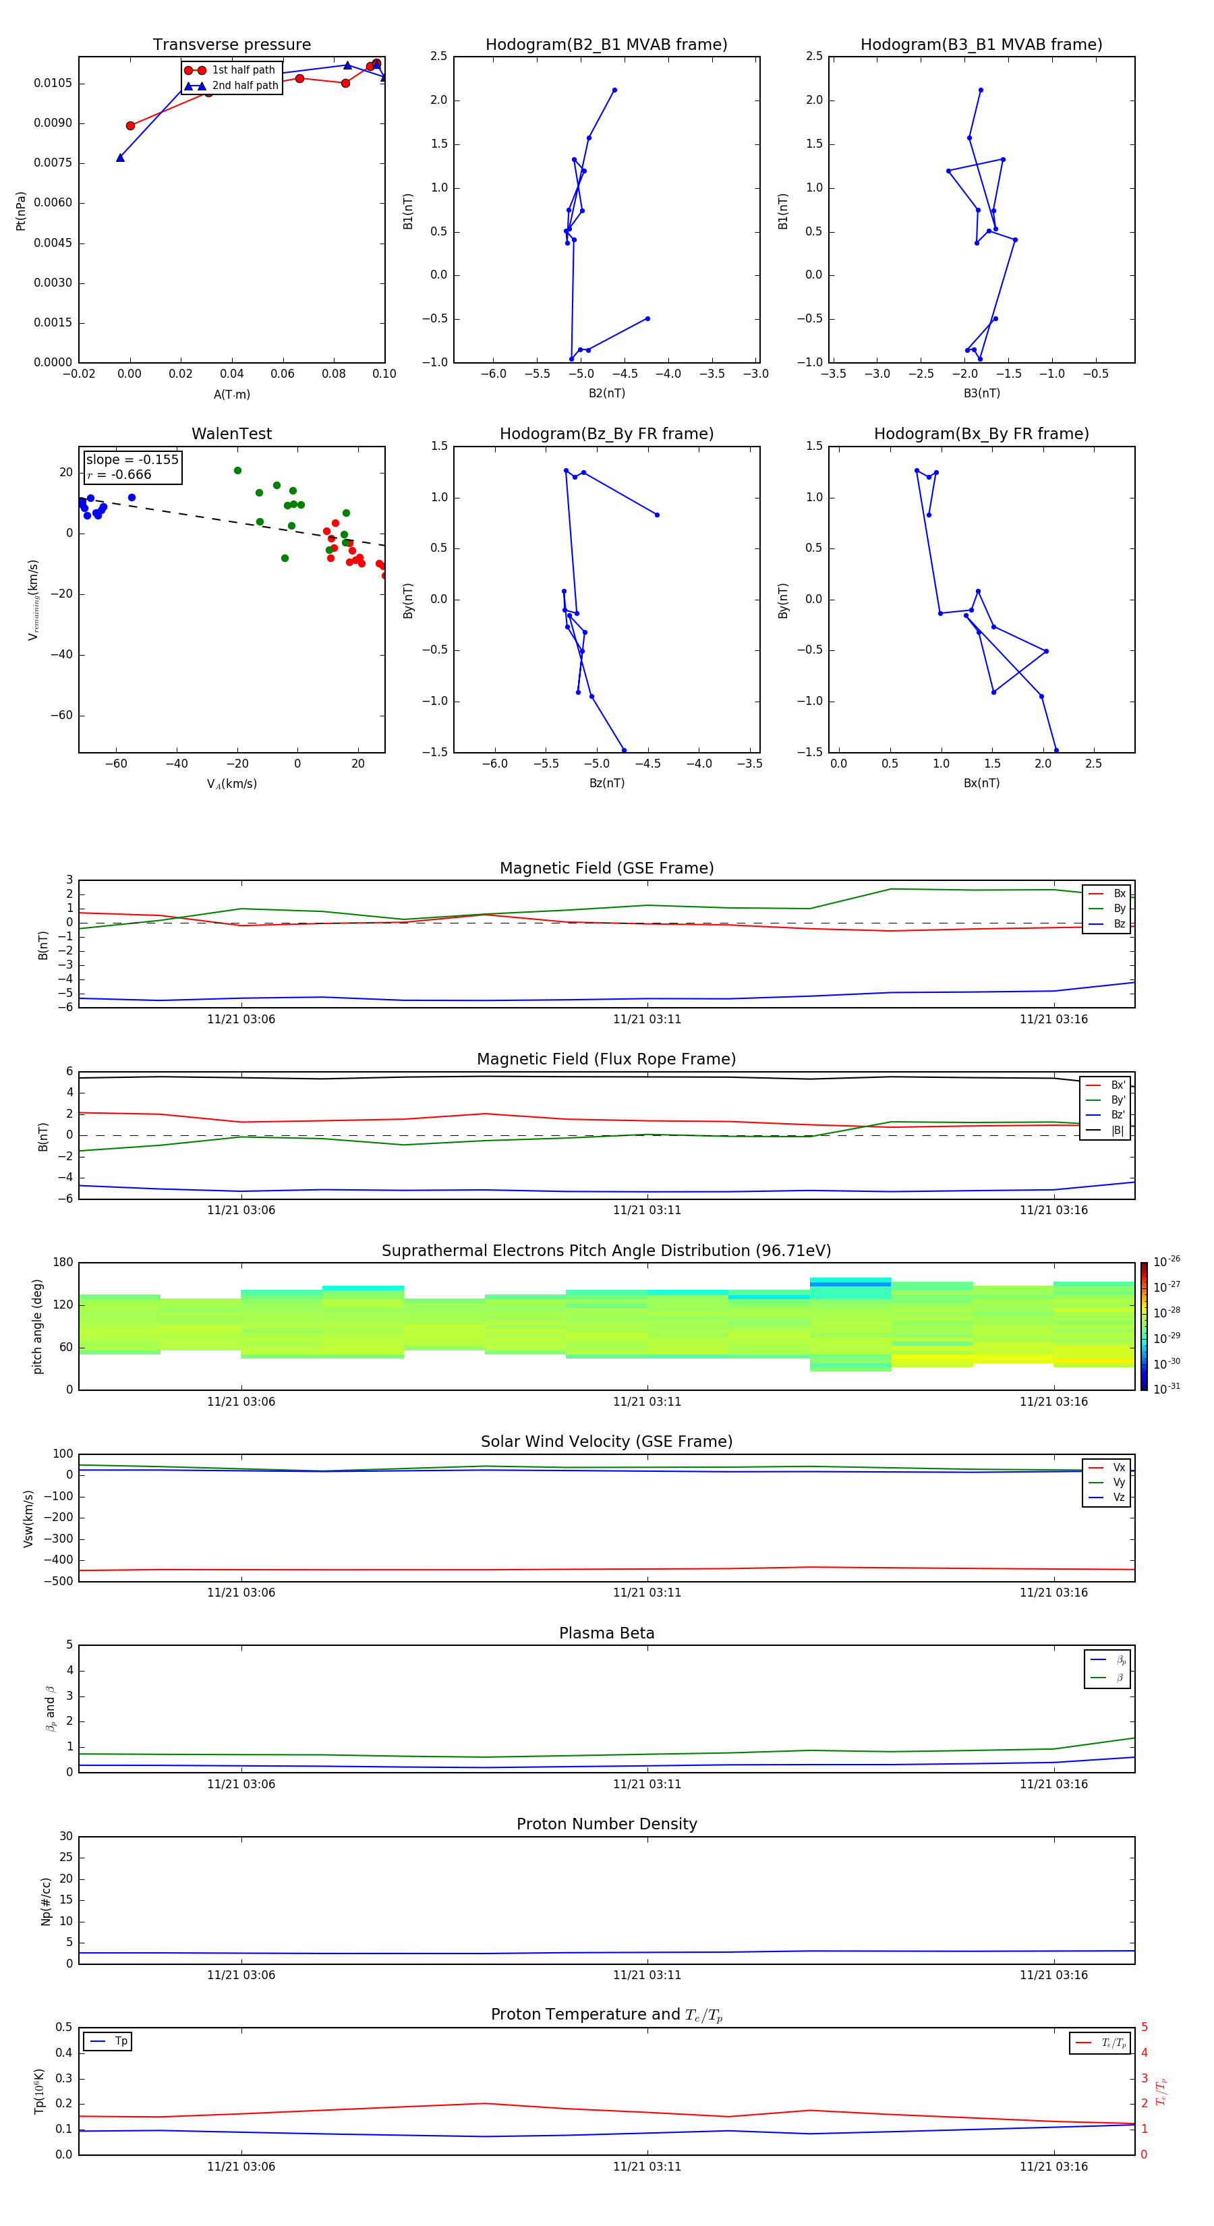Click the "Magnetic Field (Flux Rope Frame)" title

(x=606, y=1060)
